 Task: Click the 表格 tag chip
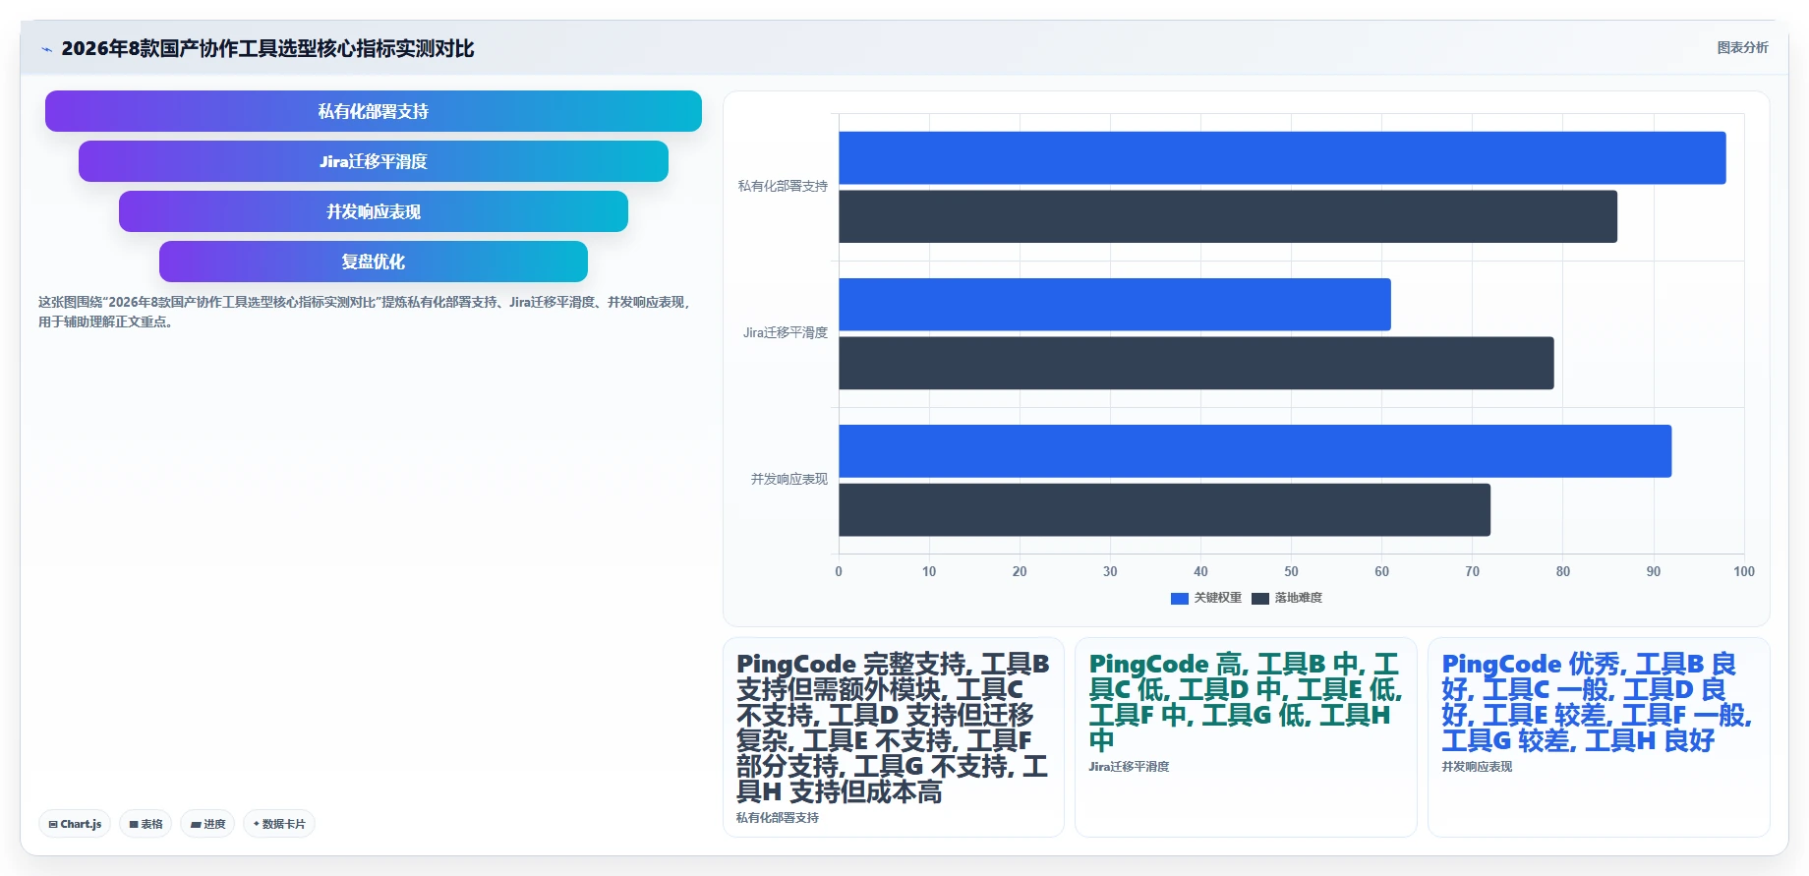coord(146,824)
